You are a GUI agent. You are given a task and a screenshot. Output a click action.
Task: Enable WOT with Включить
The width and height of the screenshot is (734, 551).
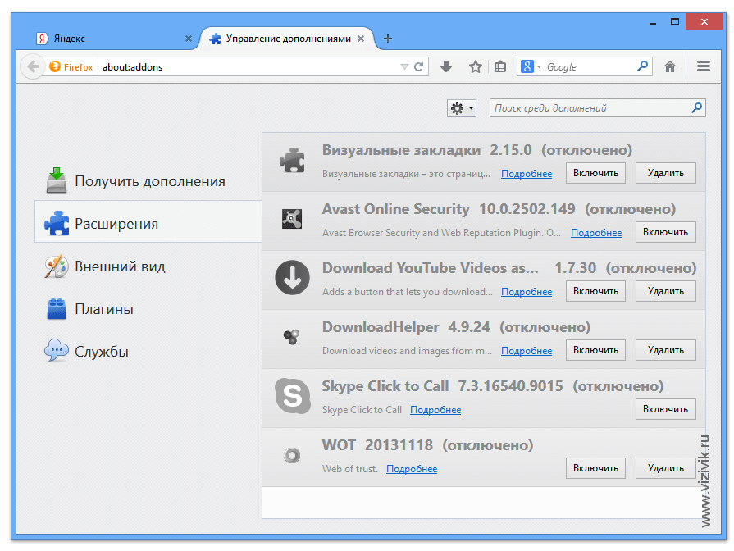(595, 468)
